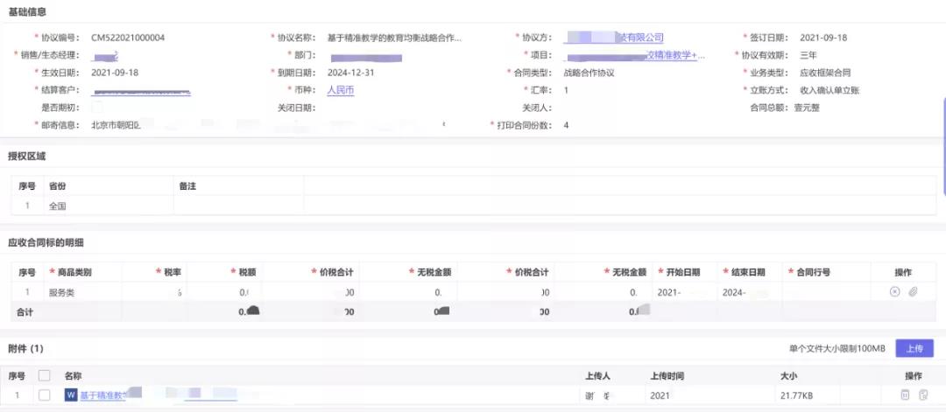Click the Word file icon in attachments
This screenshot has height=412, width=946.
pyautogui.click(x=71, y=395)
